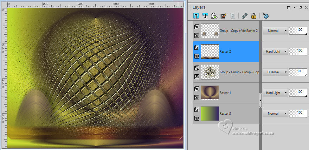Select the Raster 1 layer thumbnail

(210, 93)
